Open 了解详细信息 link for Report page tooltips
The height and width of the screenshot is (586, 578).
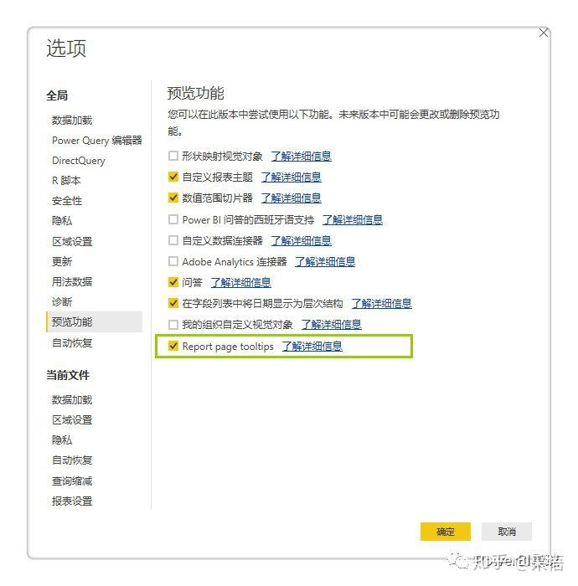[x=312, y=346]
